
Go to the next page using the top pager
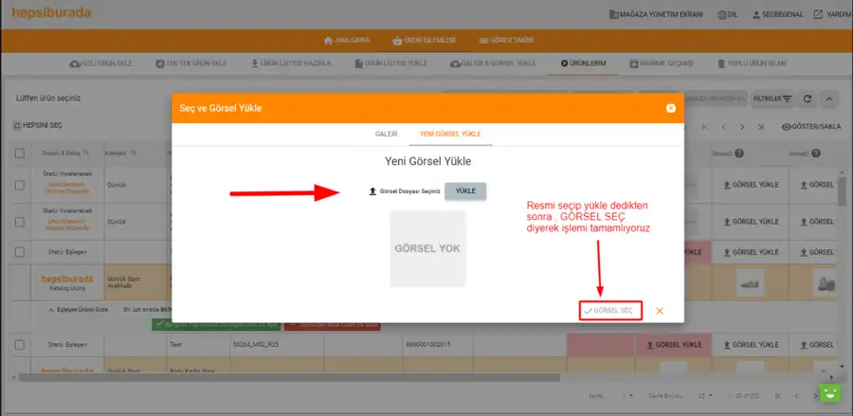click(742, 127)
